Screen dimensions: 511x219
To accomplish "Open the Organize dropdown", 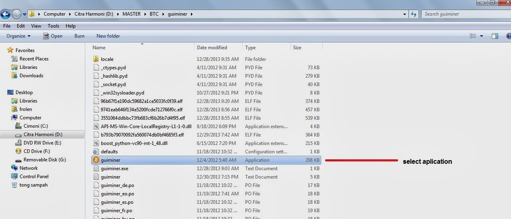I will 18,36.
